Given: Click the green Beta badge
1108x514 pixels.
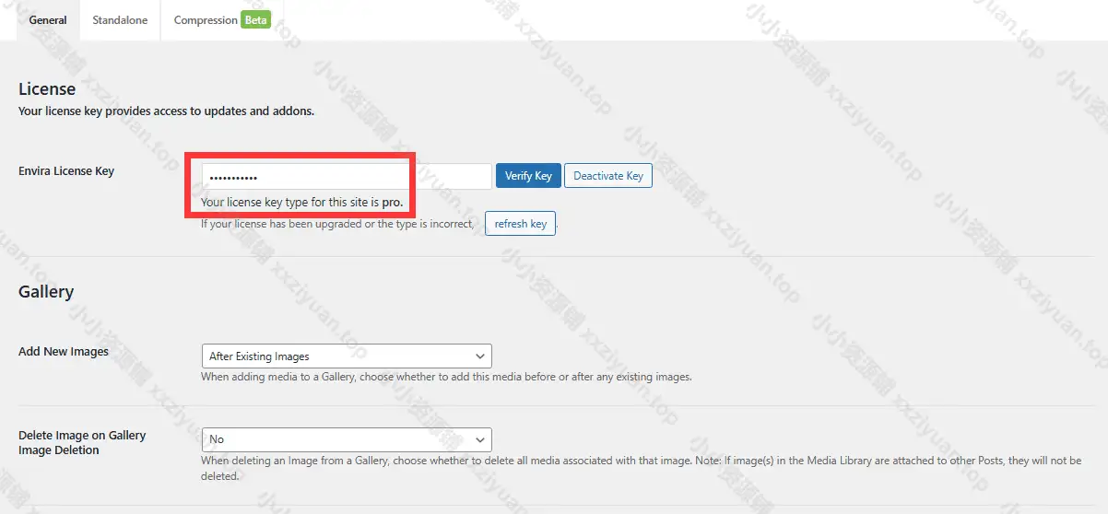Looking at the screenshot, I should pos(255,20).
